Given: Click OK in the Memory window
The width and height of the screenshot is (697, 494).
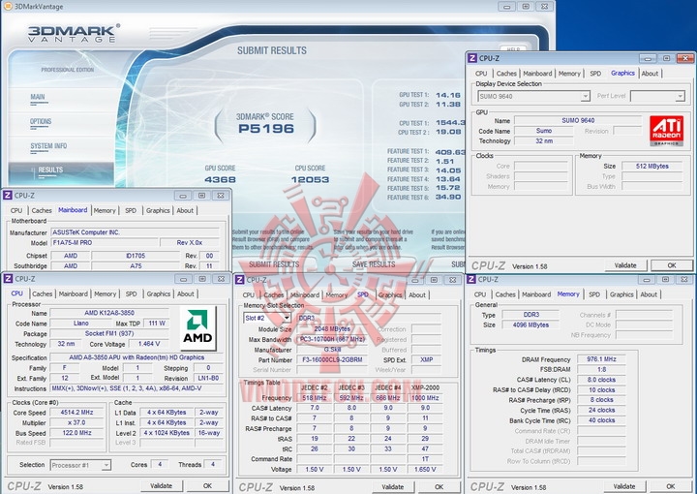Looking at the screenshot, I should (670, 486).
